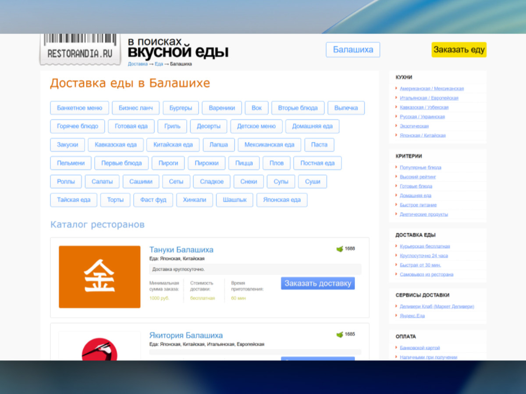Open the Пирожки category
This screenshot has height=394, width=526.
(x=206, y=163)
